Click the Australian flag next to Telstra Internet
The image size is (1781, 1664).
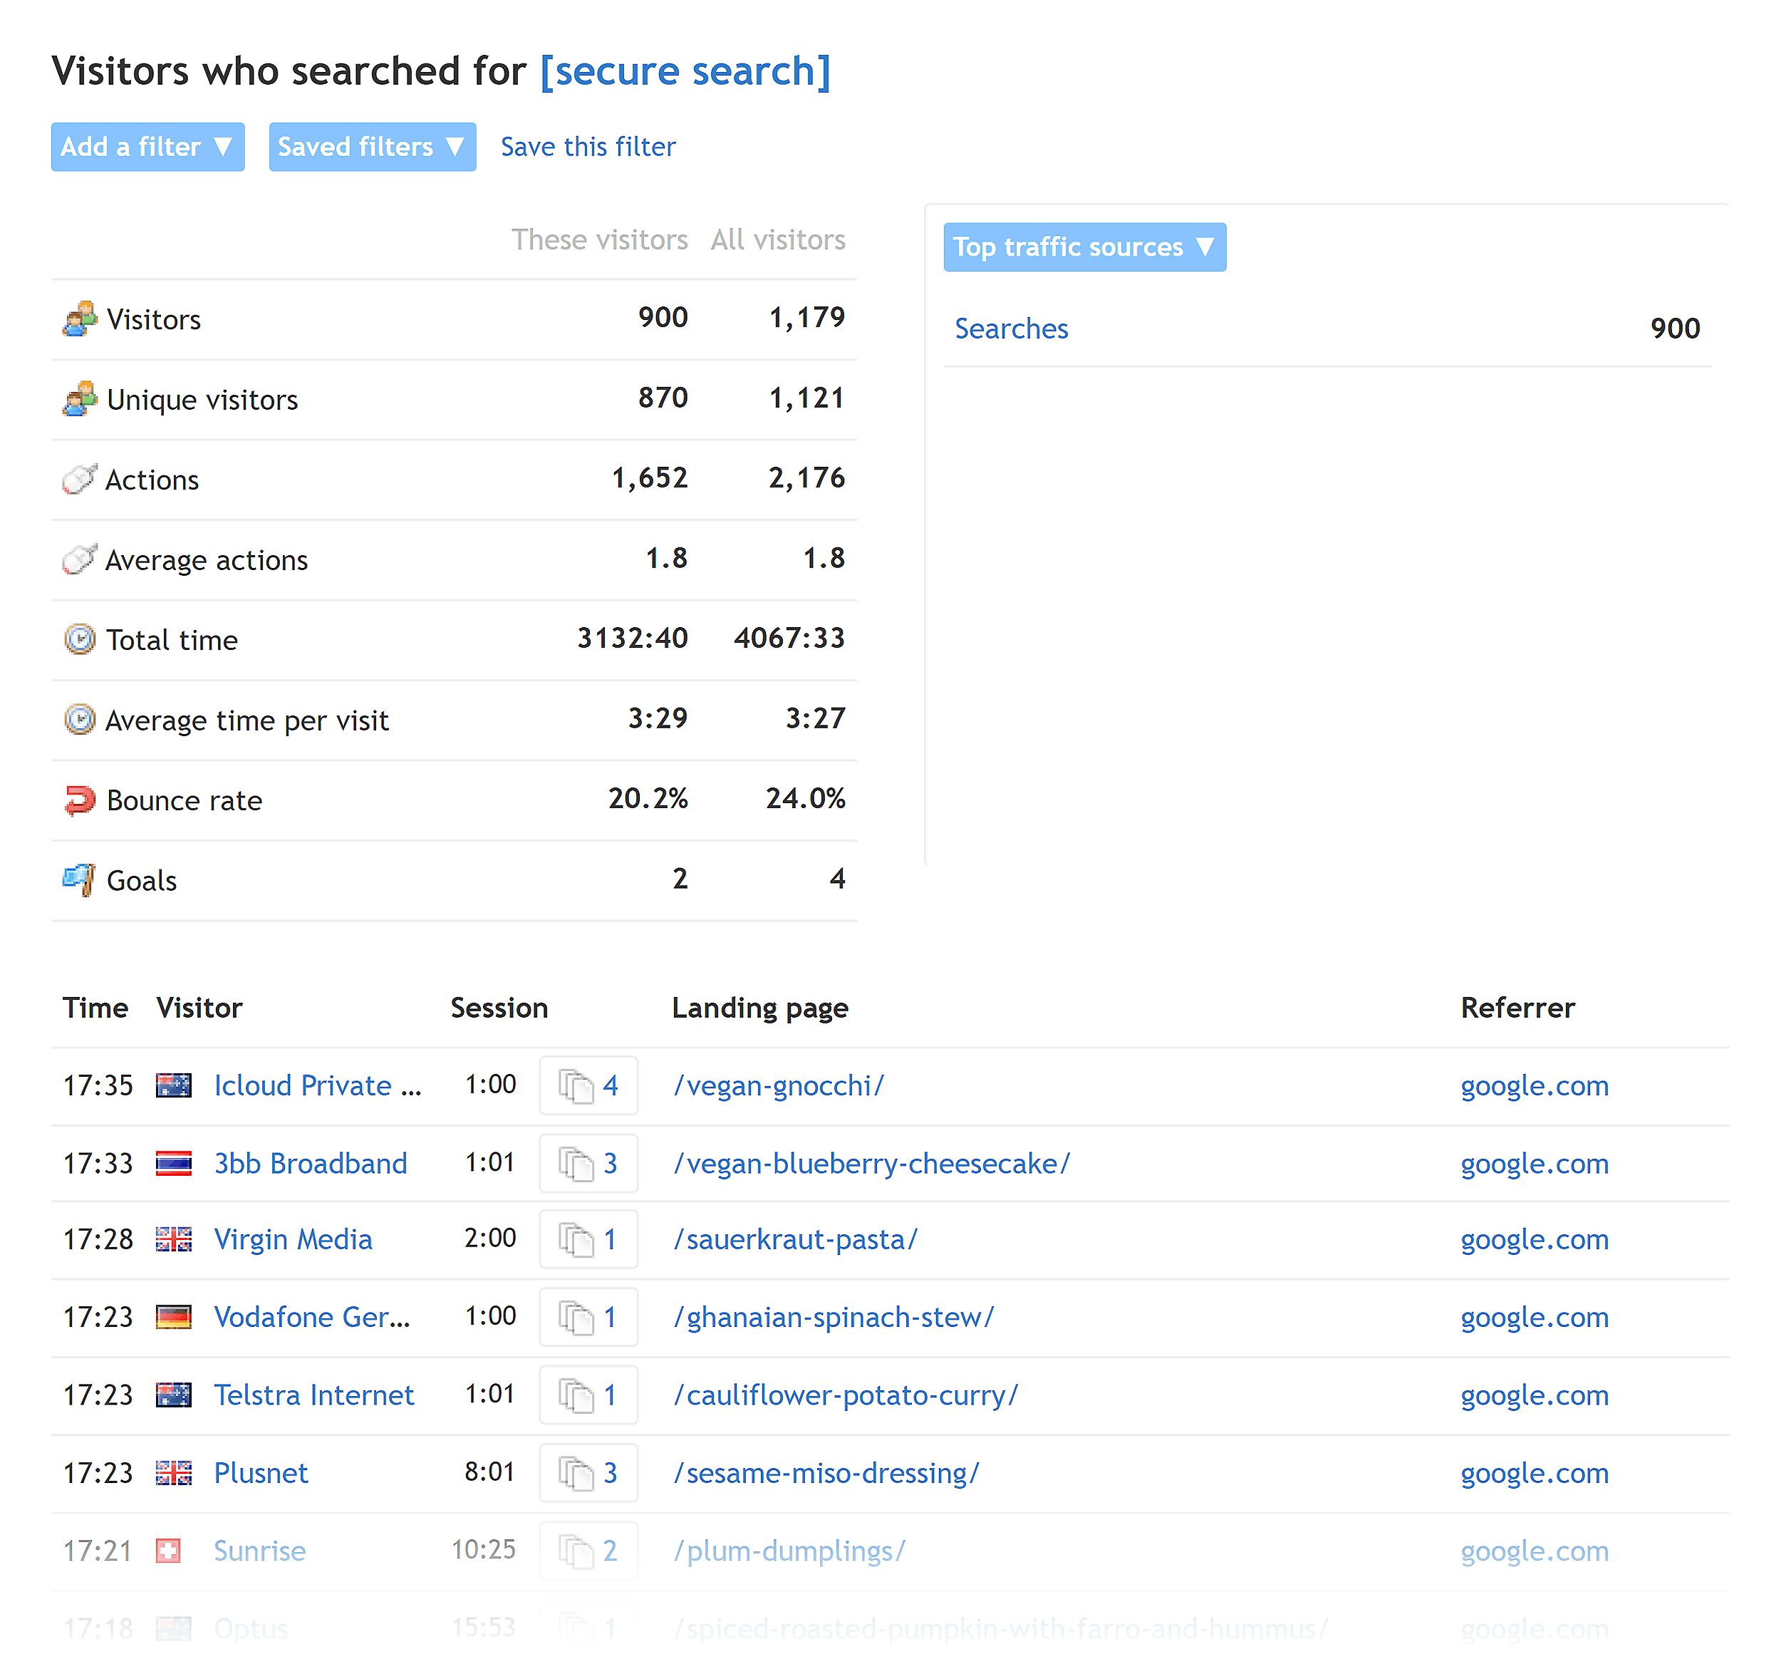click(174, 1395)
